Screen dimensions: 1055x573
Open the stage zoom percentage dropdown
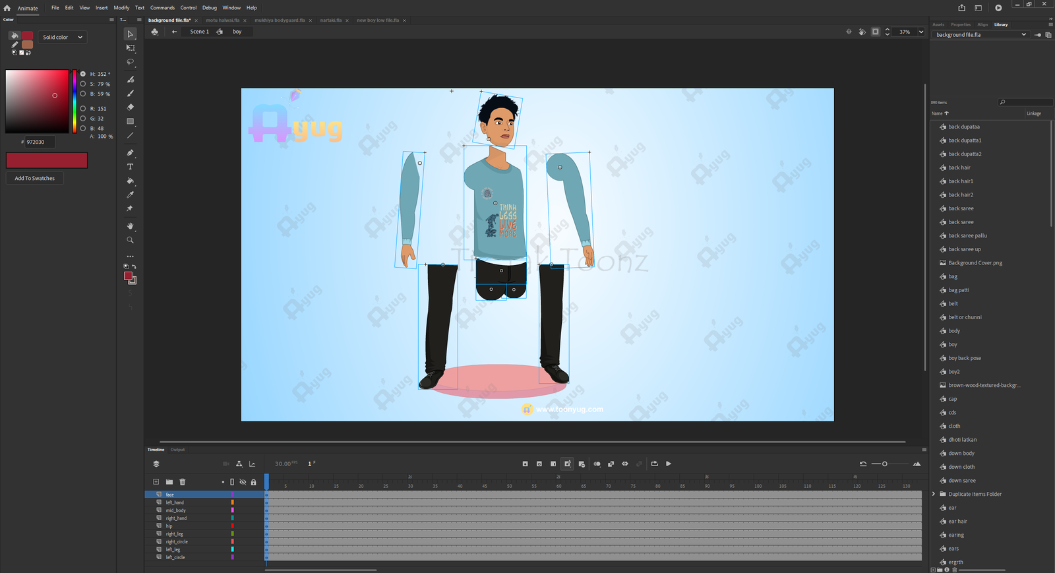pyautogui.click(x=920, y=32)
